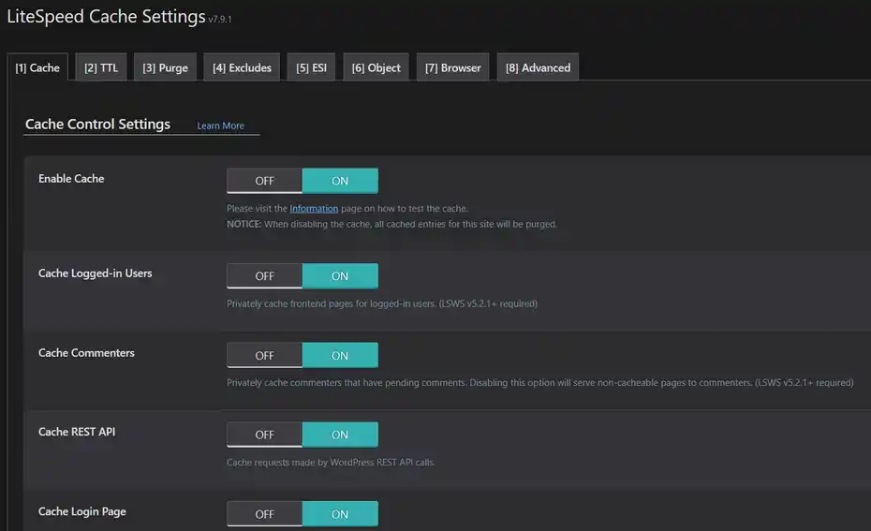
Task: Set Cache Logged-in Users to ON
Action: pos(340,275)
